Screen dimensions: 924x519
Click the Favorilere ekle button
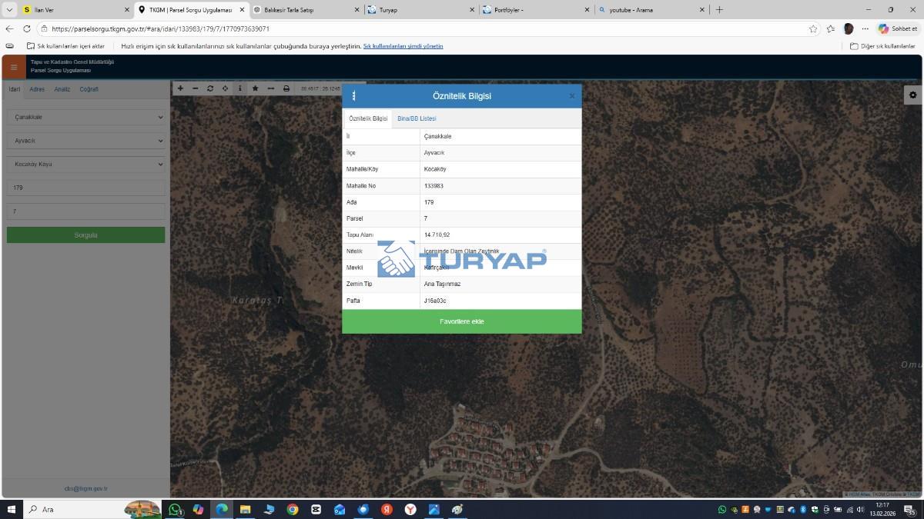(461, 321)
